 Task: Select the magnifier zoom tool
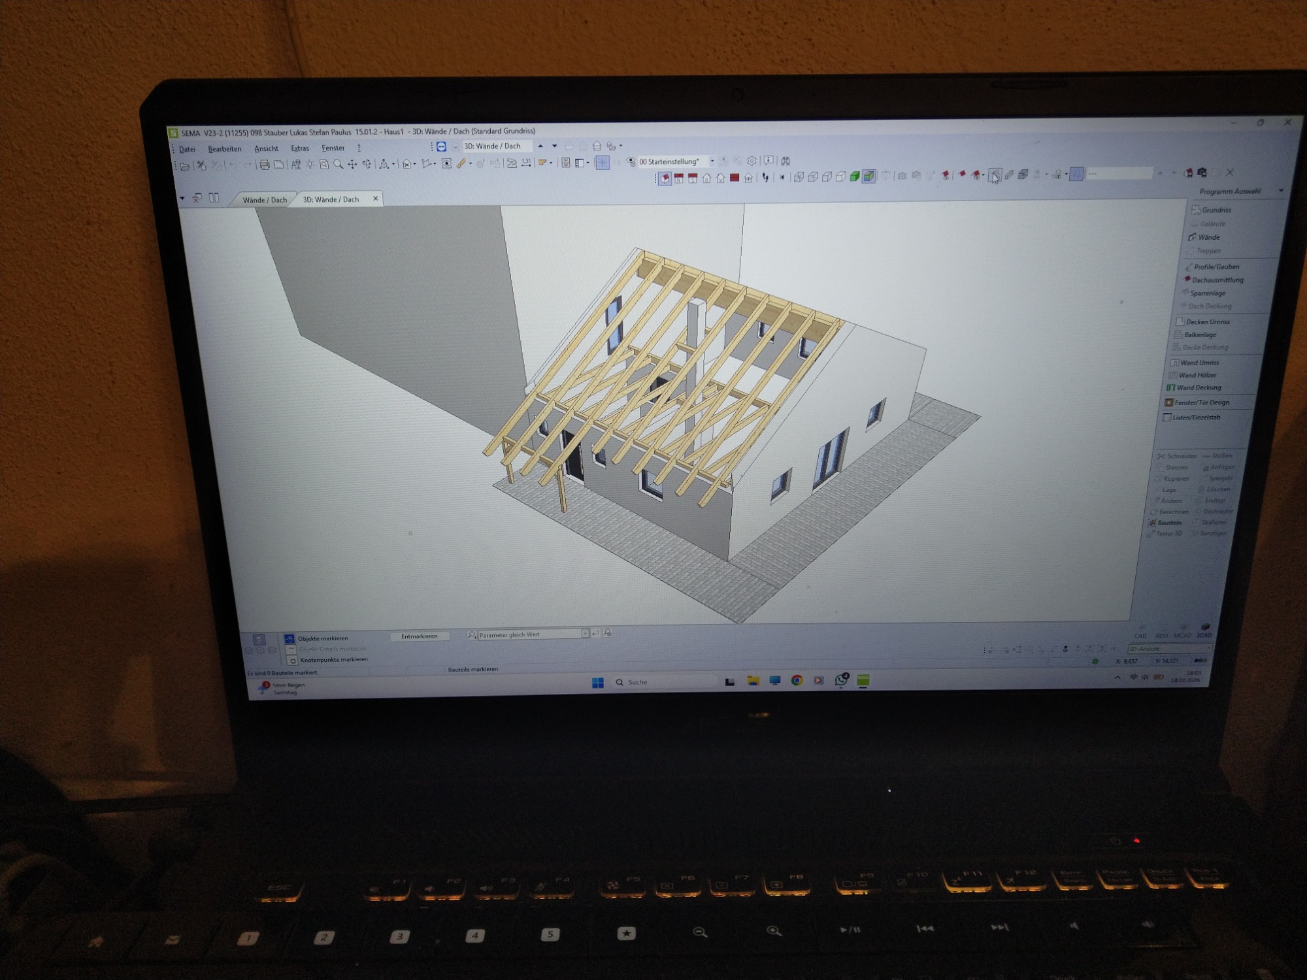[x=338, y=165]
